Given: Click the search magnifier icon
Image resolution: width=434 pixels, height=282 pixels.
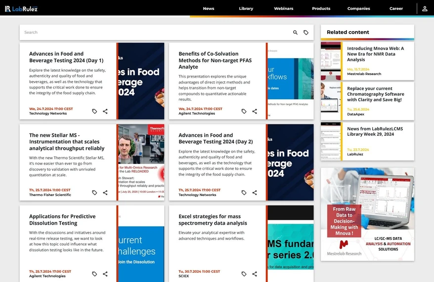Looking at the screenshot, I should click(x=295, y=33).
